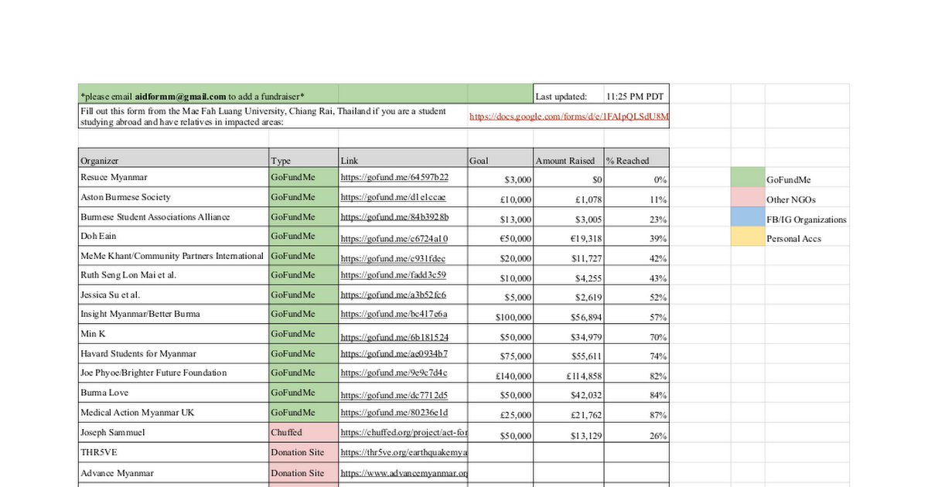This screenshot has width=928, height=487.
Task: Open the Google Forms link for students abroad
Action: pyautogui.click(x=569, y=117)
